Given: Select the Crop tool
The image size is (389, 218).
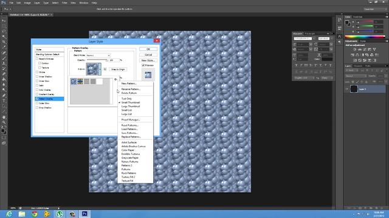Looking at the screenshot, I should point(4,42).
